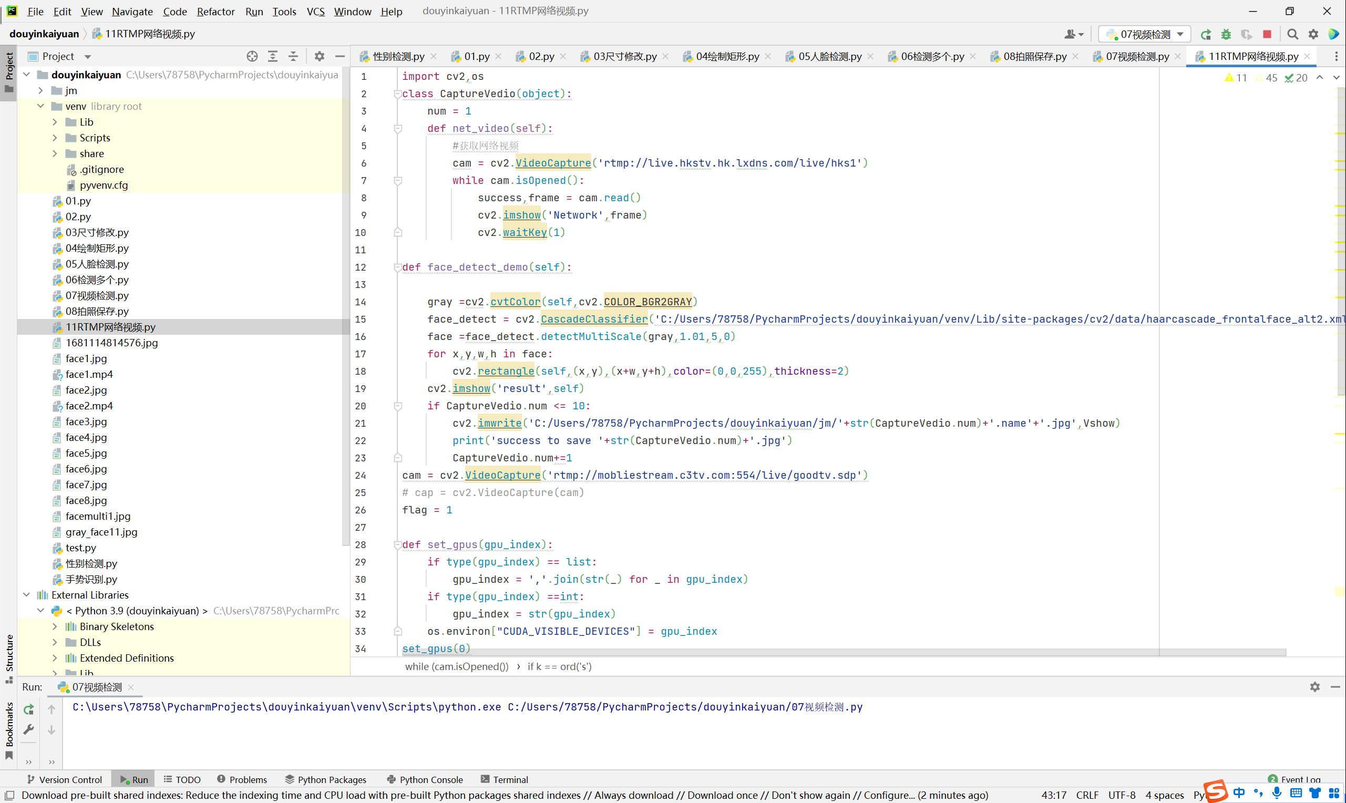Image resolution: width=1346 pixels, height=803 pixels.
Task: Open JetBrains toolbox icon at top right
Action: click(1333, 34)
